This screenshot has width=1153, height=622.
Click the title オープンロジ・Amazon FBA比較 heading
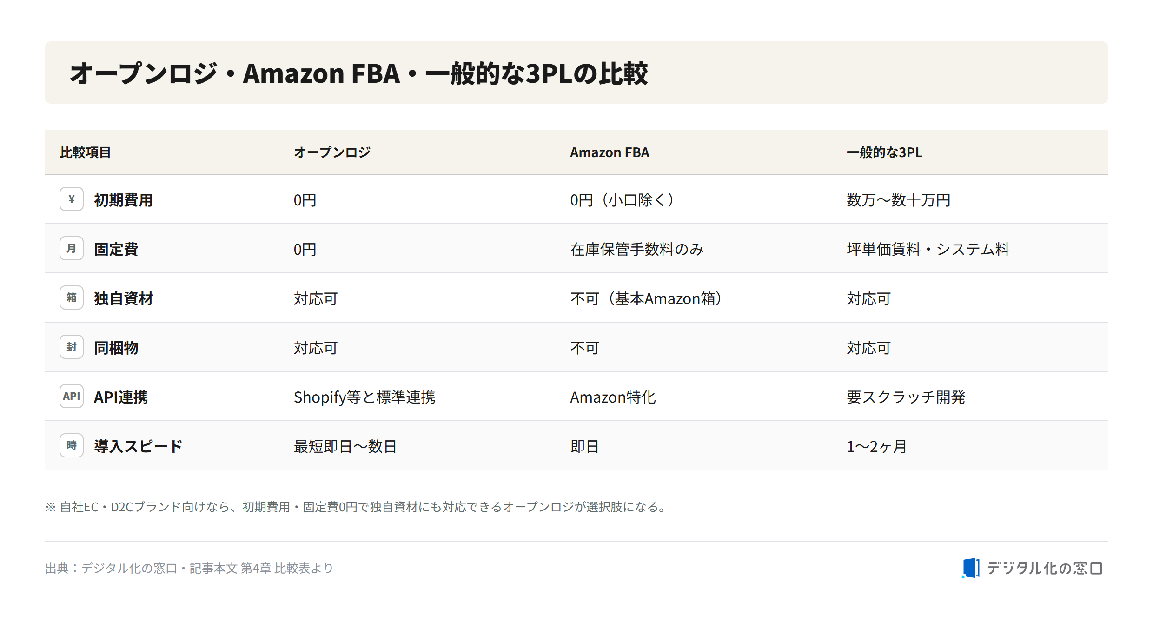click(x=358, y=73)
